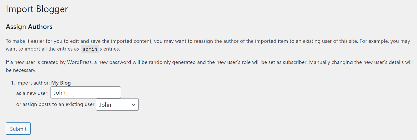Focus the new user name text field
Viewport: 417px width, 140px height.
pos(85,92)
